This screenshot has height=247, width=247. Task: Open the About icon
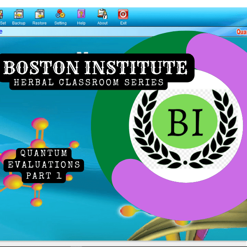[103, 14]
